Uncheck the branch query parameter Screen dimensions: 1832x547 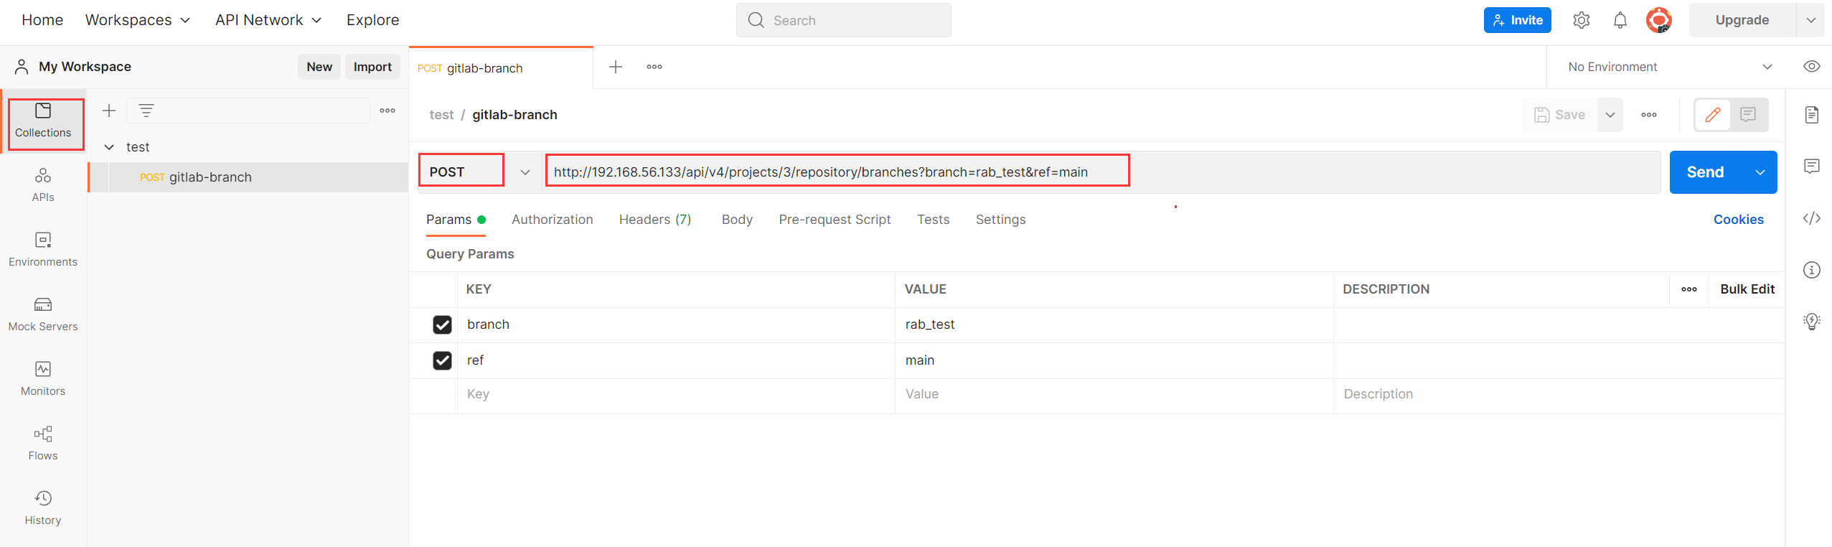[443, 325]
